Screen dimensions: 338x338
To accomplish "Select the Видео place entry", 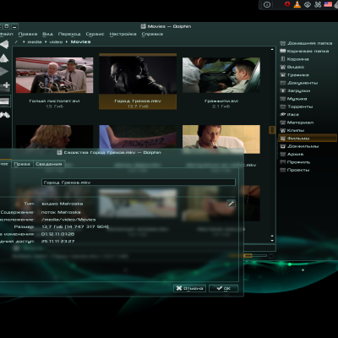I will click(292, 67).
